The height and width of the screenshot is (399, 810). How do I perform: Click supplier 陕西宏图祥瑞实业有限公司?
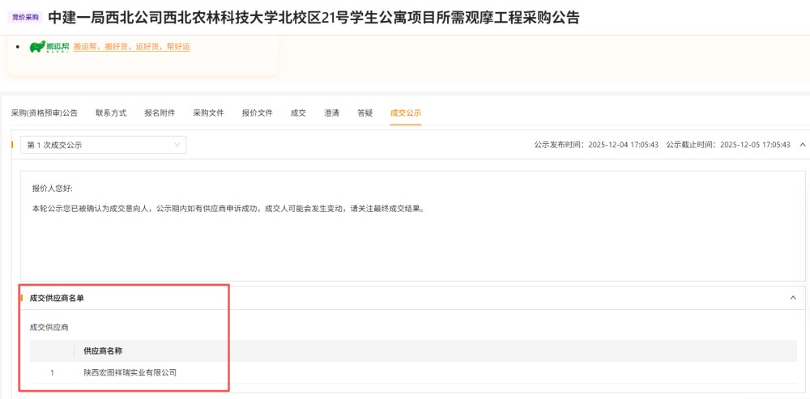tap(130, 372)
